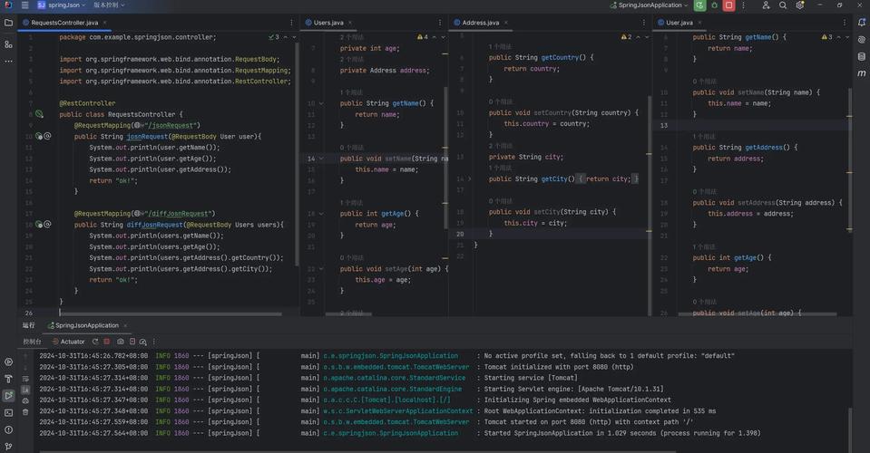Expand folded getCity method in Address.java

click(x=470, y=179)
